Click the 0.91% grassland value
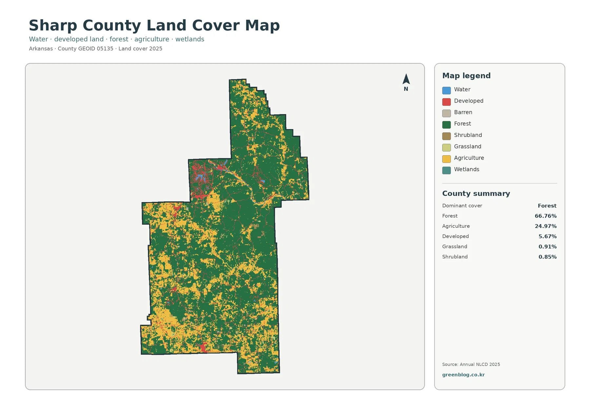This screenshot has width=590, height=417. tap(547, 246)
